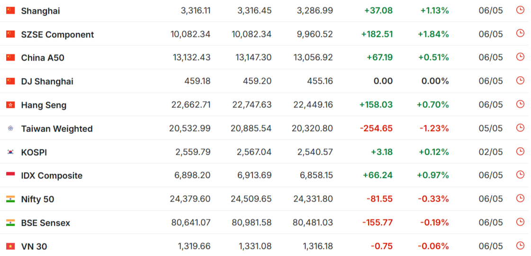Screen dimensions: 531x256
Task: Click the clock icon in the Nifty 50 row
Action: [520, 199]
